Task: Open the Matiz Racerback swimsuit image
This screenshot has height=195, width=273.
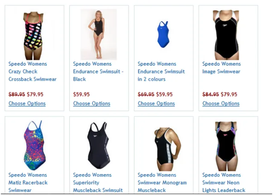Action: pos(35,145)
